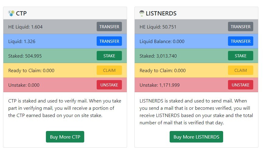
Task: Click "HE Liquid: 50.751" value
Action: 158,27
